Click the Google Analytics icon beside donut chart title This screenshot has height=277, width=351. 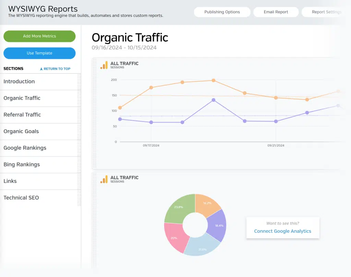coord(104,179)
